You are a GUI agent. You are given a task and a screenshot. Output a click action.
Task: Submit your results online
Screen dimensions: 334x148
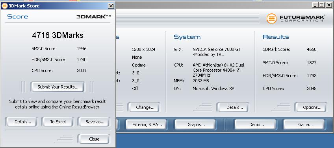point(58,87)
